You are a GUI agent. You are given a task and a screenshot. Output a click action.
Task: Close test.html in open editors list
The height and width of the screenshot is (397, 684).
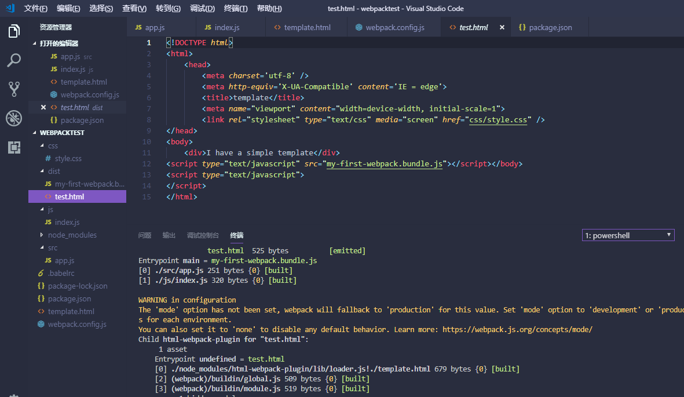coord(43,107)
